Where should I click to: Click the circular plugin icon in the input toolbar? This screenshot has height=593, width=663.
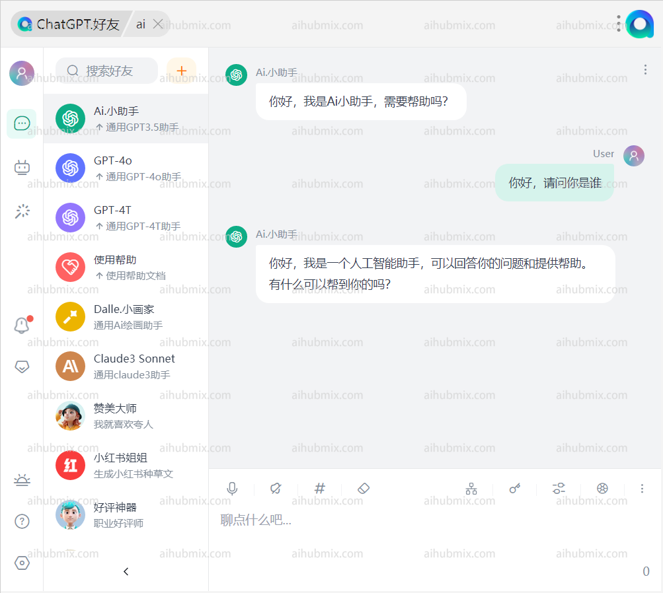603,489
